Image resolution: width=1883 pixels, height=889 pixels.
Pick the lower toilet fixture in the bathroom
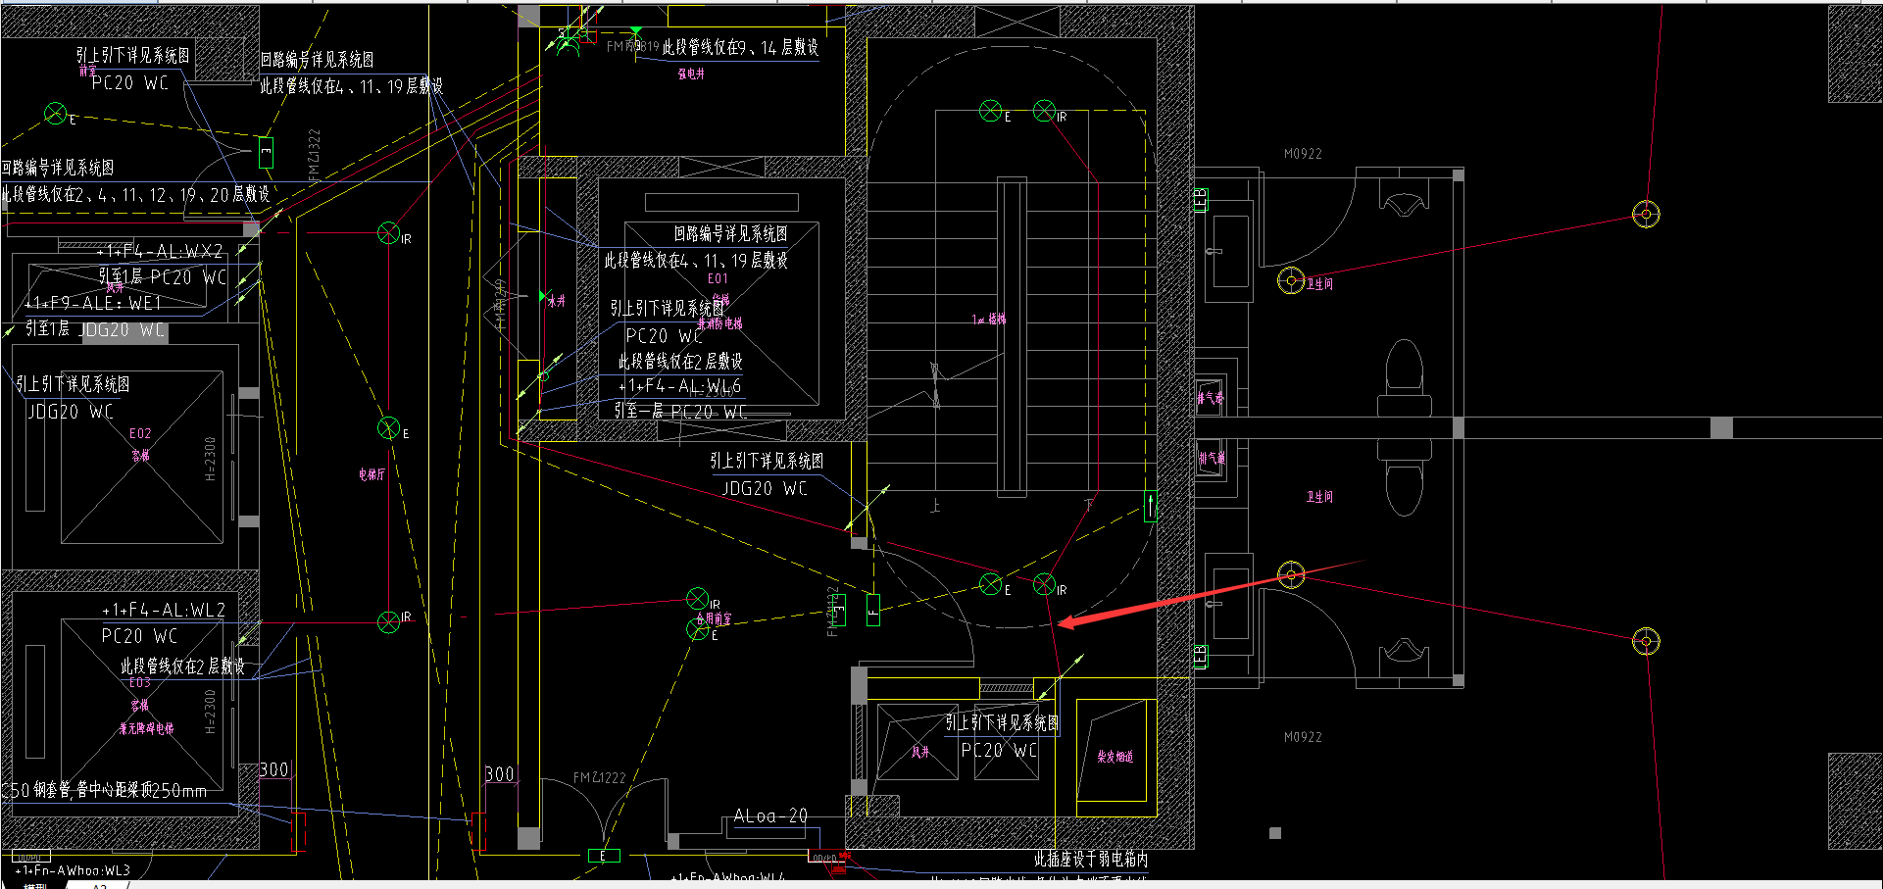pyautogui.click(x=1406, y=475)
